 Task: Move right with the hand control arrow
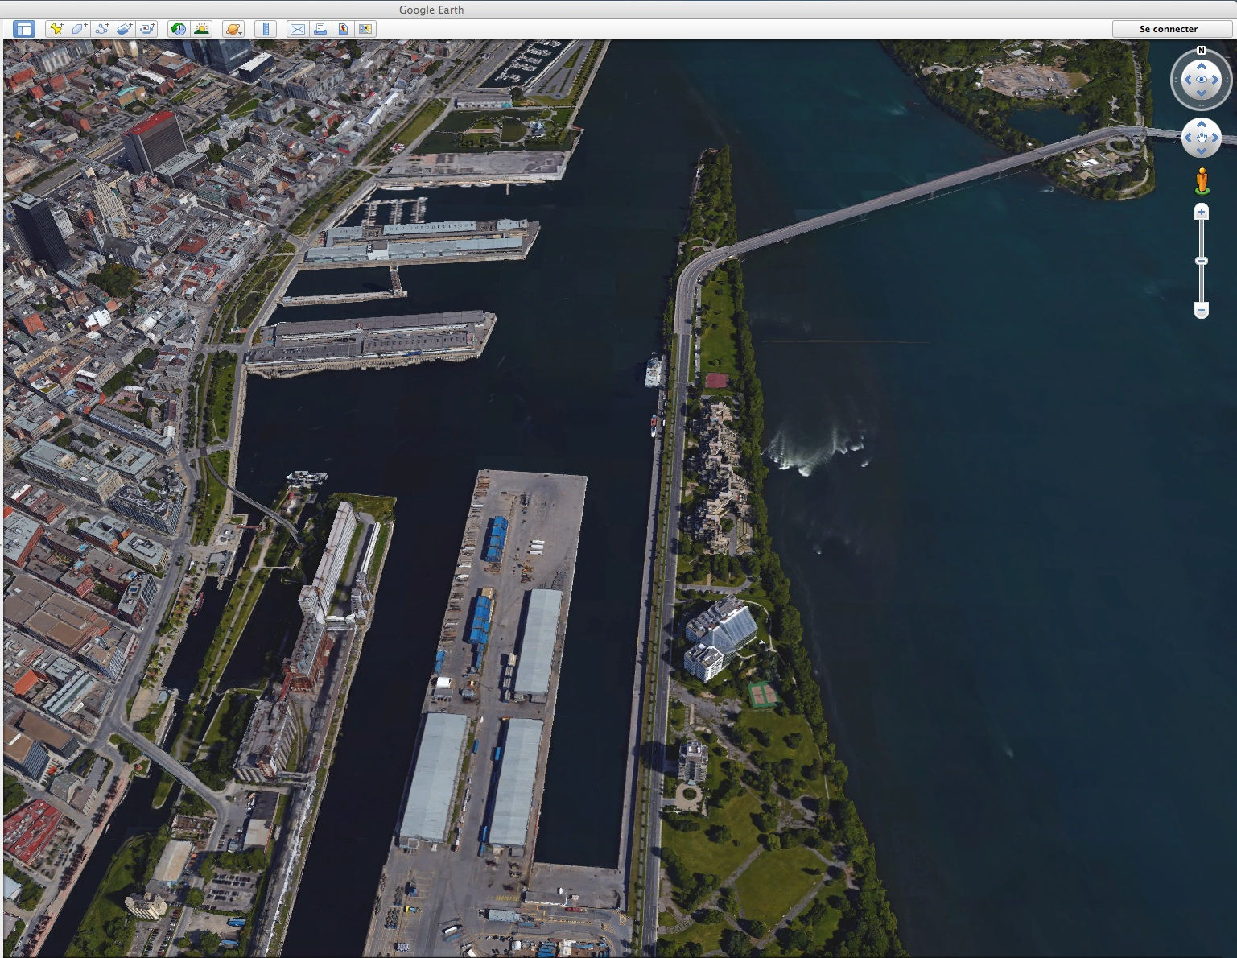1215,138
